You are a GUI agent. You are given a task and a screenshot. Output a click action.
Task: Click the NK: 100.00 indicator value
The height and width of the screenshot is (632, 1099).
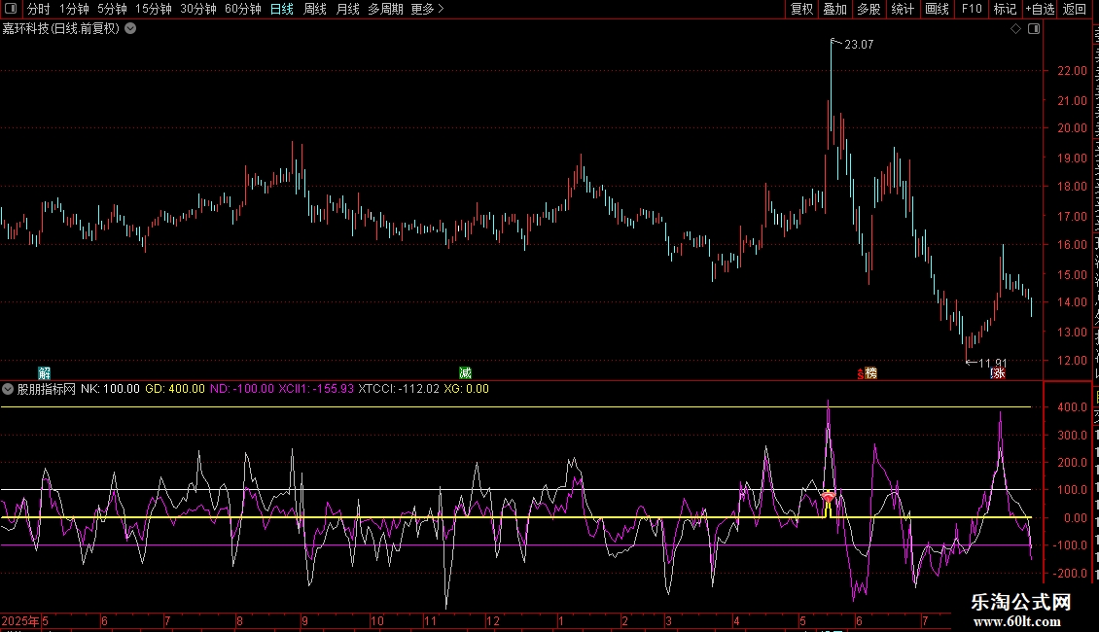(110, 389)
